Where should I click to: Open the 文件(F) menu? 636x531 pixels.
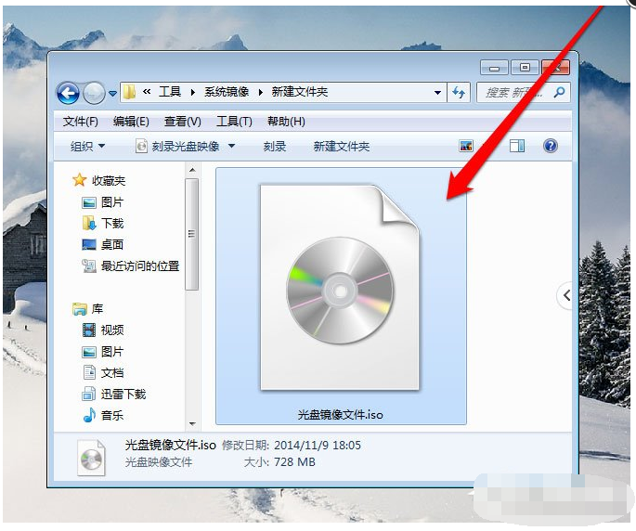(80, 122)
